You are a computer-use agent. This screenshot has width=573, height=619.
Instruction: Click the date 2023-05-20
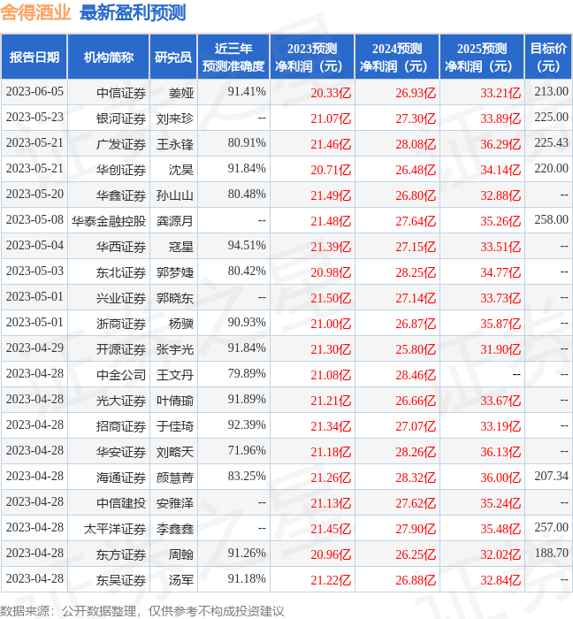(34, 195)
